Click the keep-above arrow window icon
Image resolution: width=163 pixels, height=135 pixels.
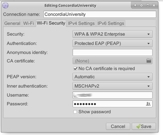point(135,5)
